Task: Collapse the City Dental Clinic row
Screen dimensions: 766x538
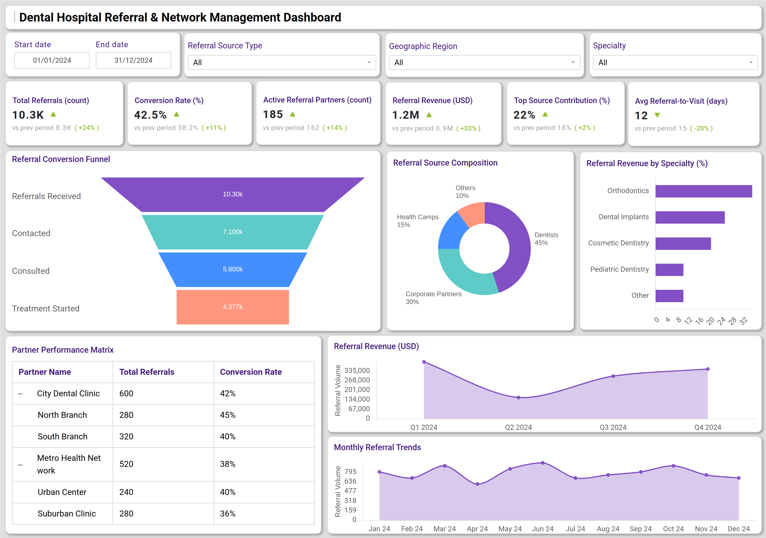Action: 20,394
